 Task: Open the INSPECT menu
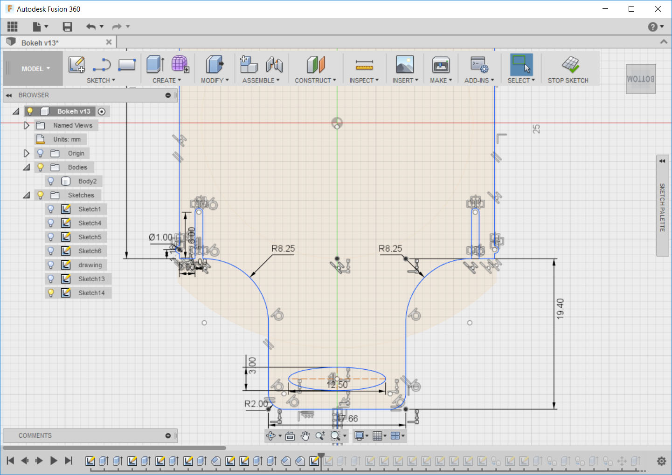(364, 81)
